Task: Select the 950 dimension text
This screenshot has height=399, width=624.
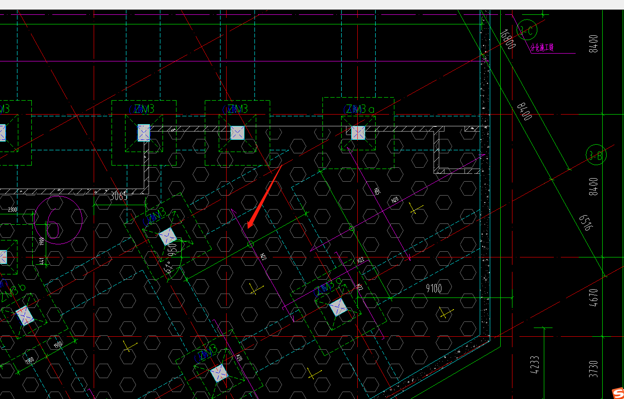Action: 173,249
